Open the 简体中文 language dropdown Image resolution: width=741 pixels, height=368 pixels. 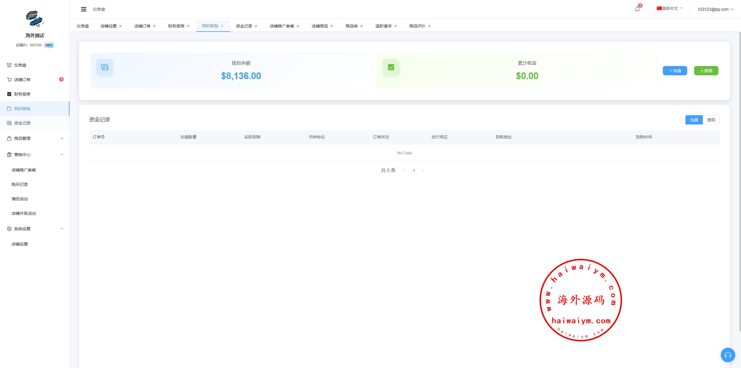pos(670,8)
